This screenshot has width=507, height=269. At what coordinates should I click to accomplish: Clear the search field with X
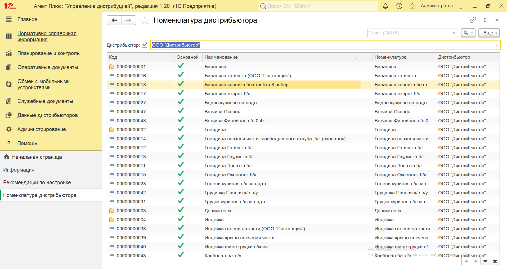pyautogui.click(x=454, y=33)
